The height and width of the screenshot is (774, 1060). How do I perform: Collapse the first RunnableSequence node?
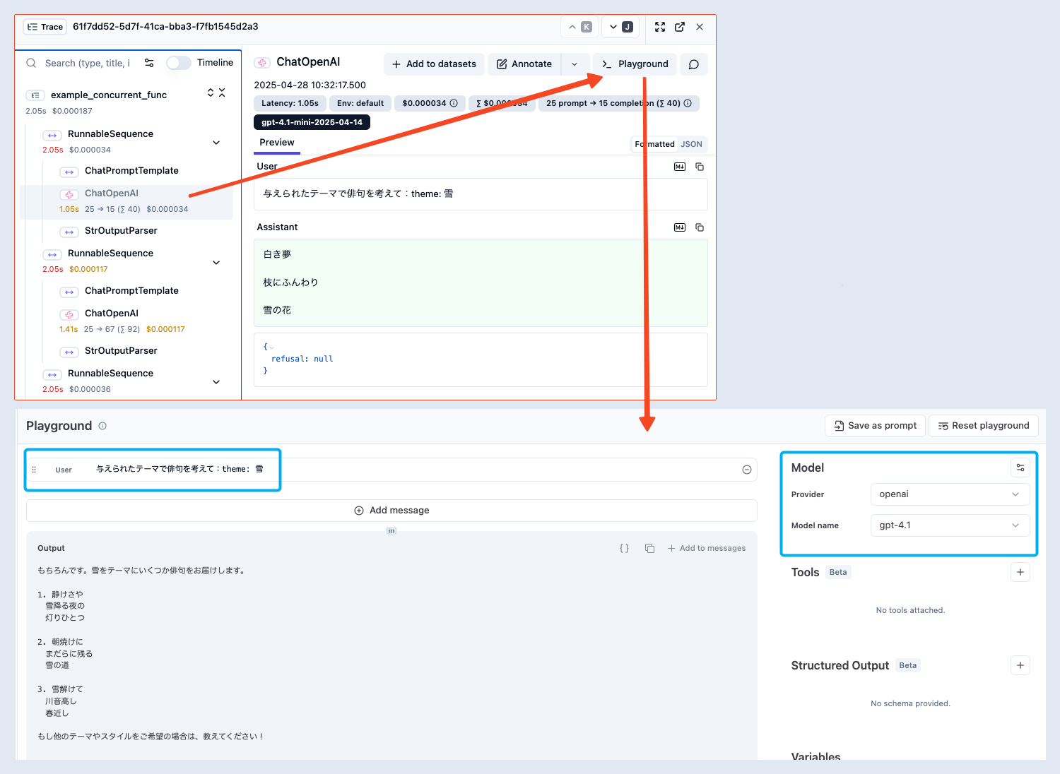click(216, 143)
